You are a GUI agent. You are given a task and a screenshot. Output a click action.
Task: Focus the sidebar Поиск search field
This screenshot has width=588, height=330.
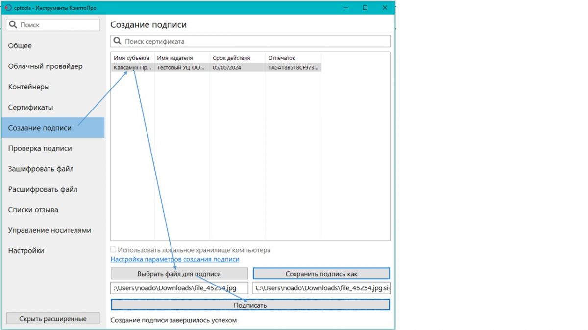pos(53,25)
